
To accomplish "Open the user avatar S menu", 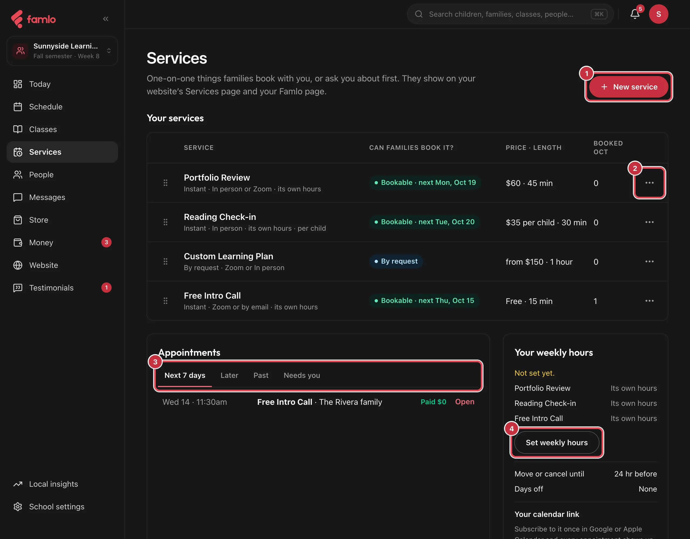I will 658,14.
